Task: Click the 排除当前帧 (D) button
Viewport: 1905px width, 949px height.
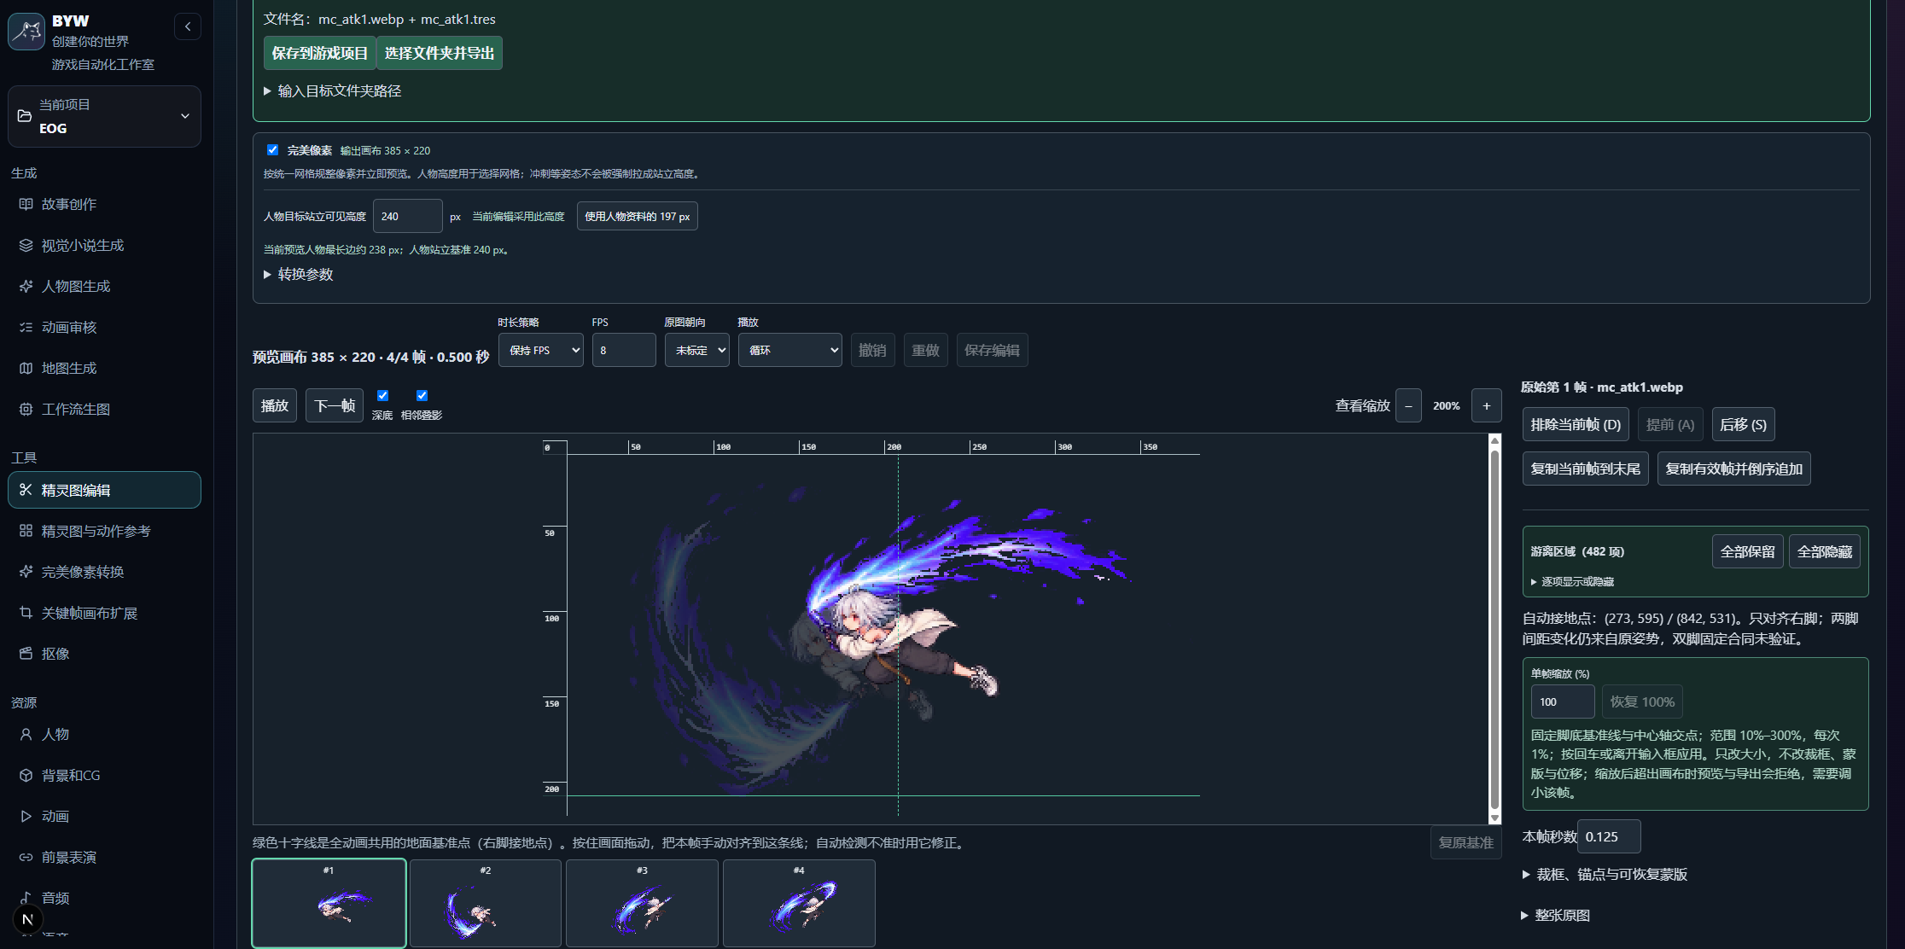Action: click(x=1576, y=424)
